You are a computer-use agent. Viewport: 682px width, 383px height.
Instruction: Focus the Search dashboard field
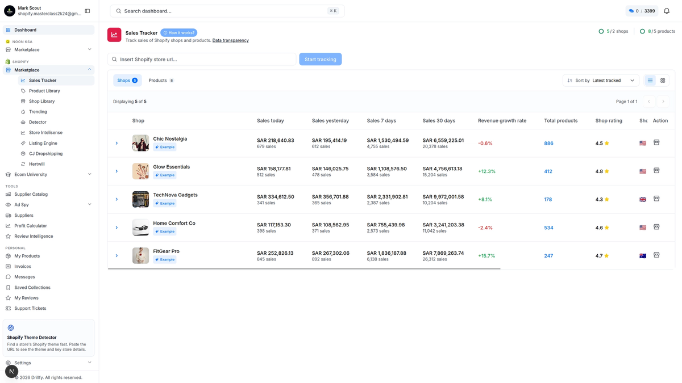click(227, 11)
